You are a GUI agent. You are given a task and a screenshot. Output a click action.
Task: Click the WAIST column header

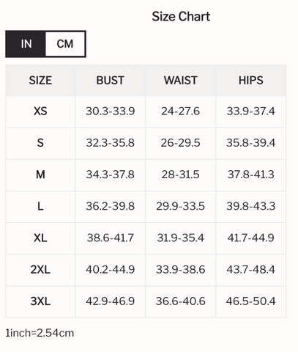point(181,81)
